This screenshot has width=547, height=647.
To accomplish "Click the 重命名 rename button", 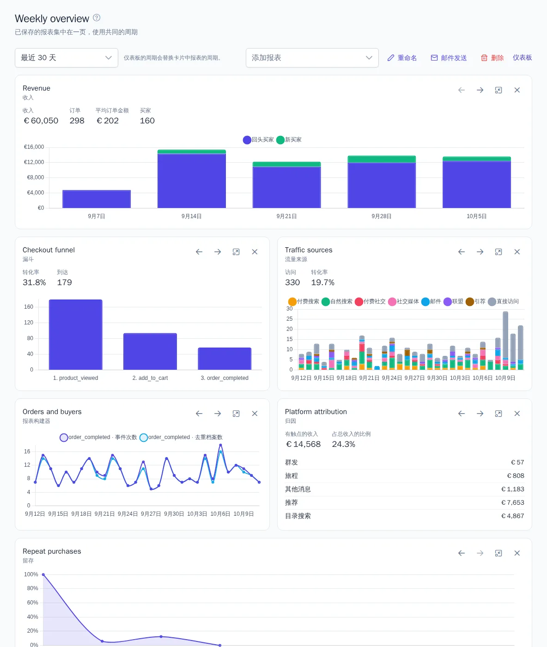I will pyautogui.click(x=402, y=58).
